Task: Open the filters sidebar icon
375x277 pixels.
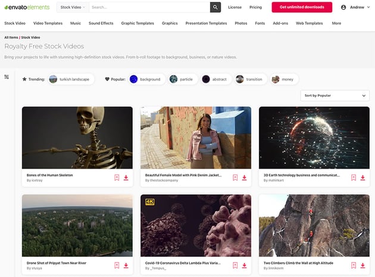Action: point(7,77)
